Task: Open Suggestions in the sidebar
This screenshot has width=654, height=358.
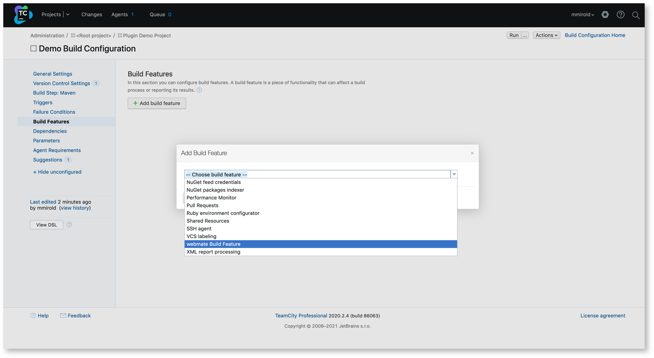Action: point(48,160)
